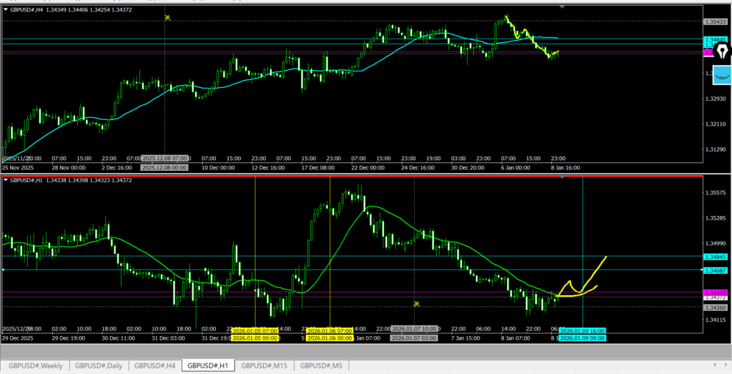The height and width of the screenshot is (374, 732).
Task: Open the GBPUSD#,Daily chart tab
Action: click(x=98, y=365)
